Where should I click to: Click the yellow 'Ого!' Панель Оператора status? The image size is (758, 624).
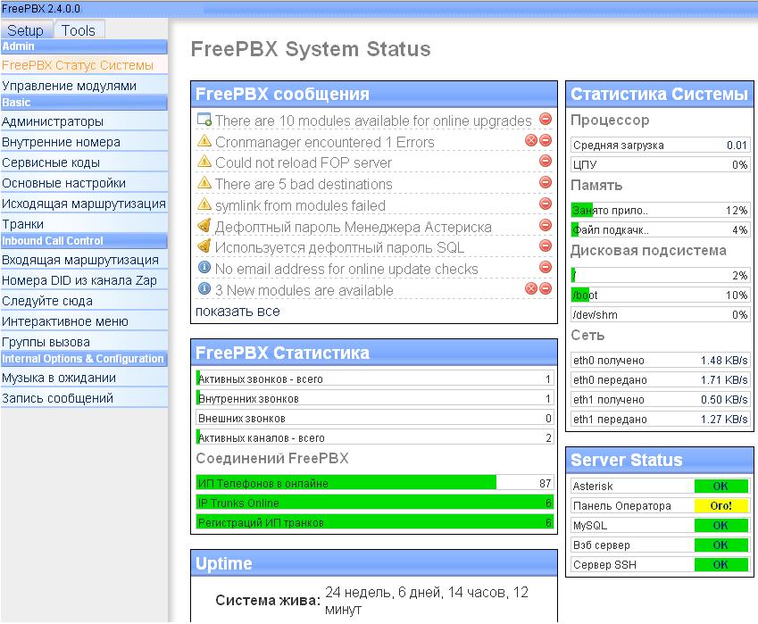[x=721, y=505]
